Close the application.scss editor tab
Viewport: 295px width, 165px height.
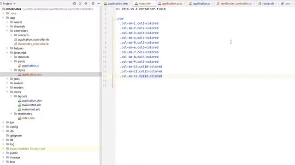click(184, 4)
